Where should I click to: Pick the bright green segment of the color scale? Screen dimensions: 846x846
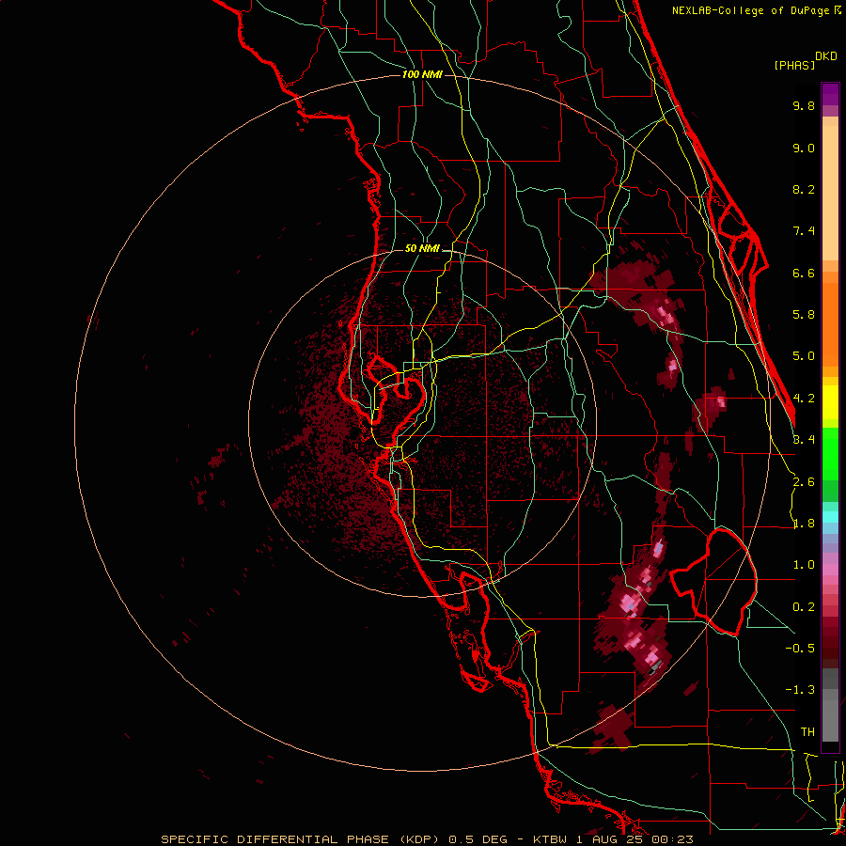[830, 453]
